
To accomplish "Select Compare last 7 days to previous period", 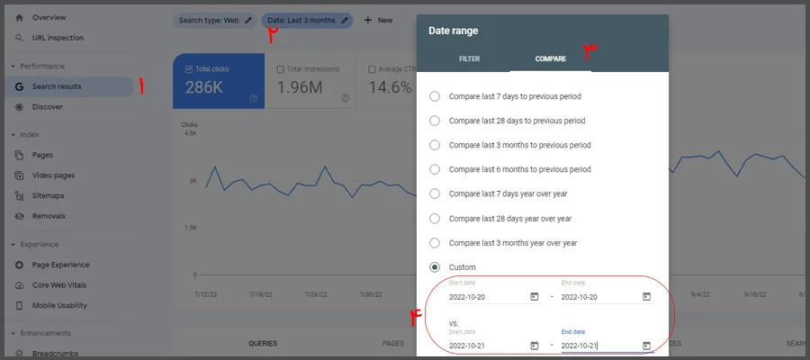I will pyautogui.click(x=436, y=96).
